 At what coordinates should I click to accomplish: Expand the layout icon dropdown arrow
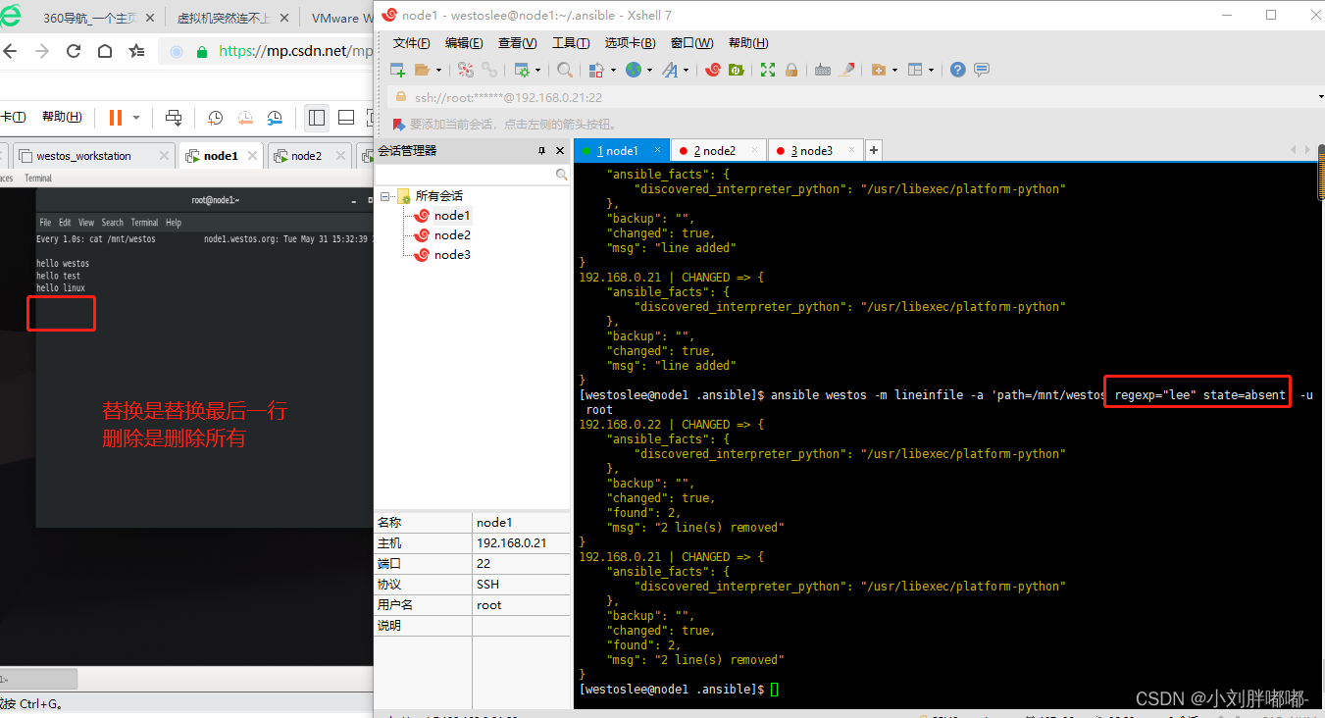tap(932, 70)
